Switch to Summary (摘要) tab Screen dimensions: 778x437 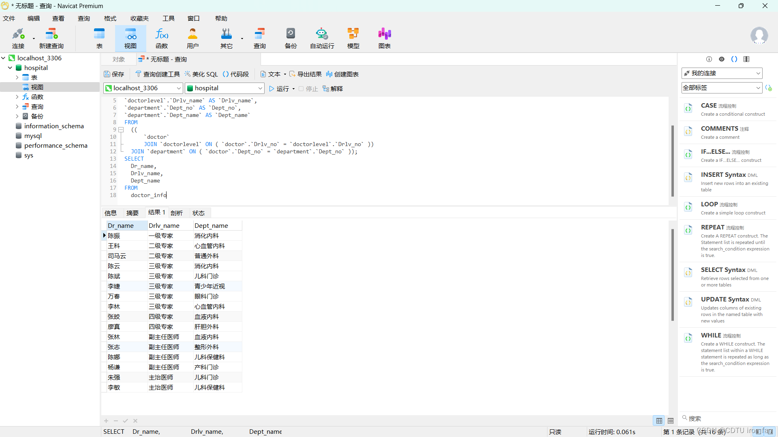coord(133,213)
